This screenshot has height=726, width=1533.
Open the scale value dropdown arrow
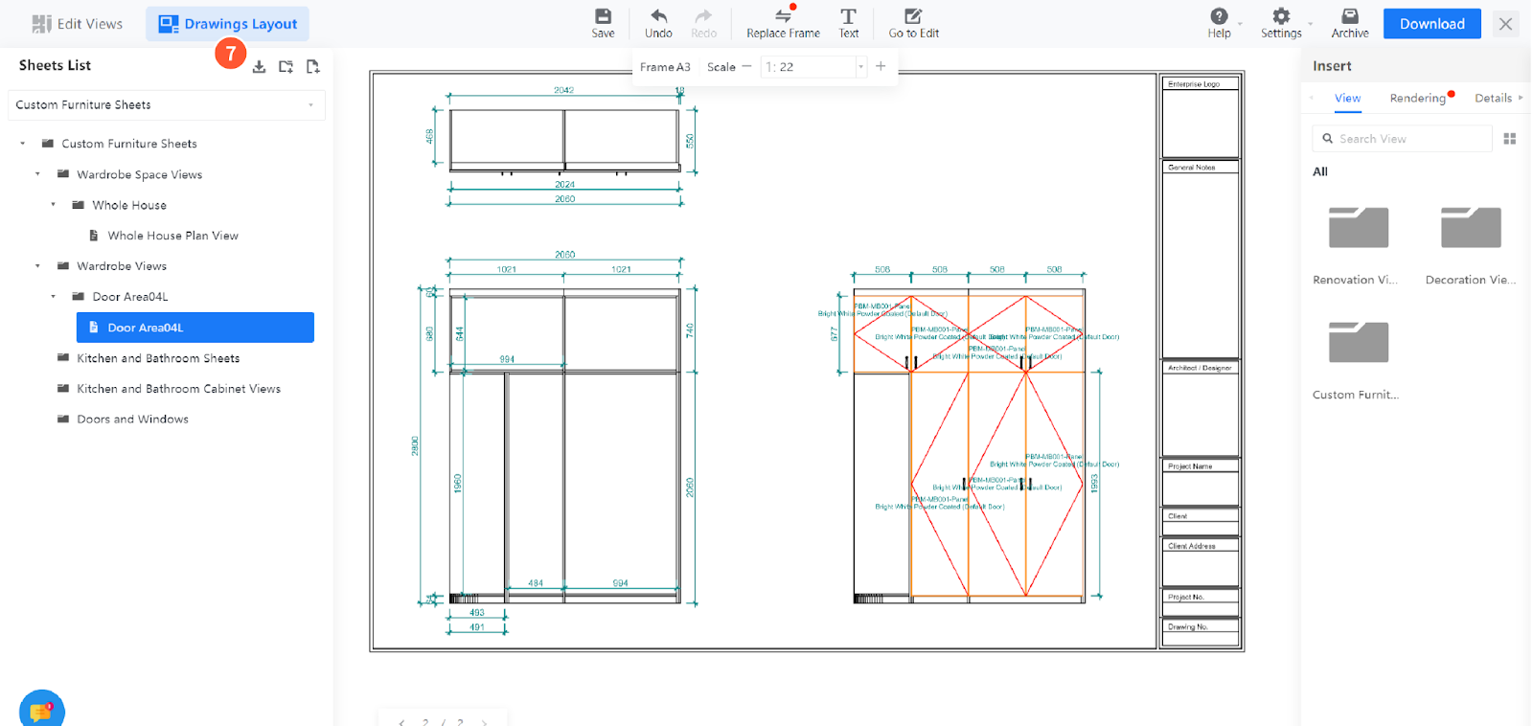pyautogui.click(x=860, y=67)
